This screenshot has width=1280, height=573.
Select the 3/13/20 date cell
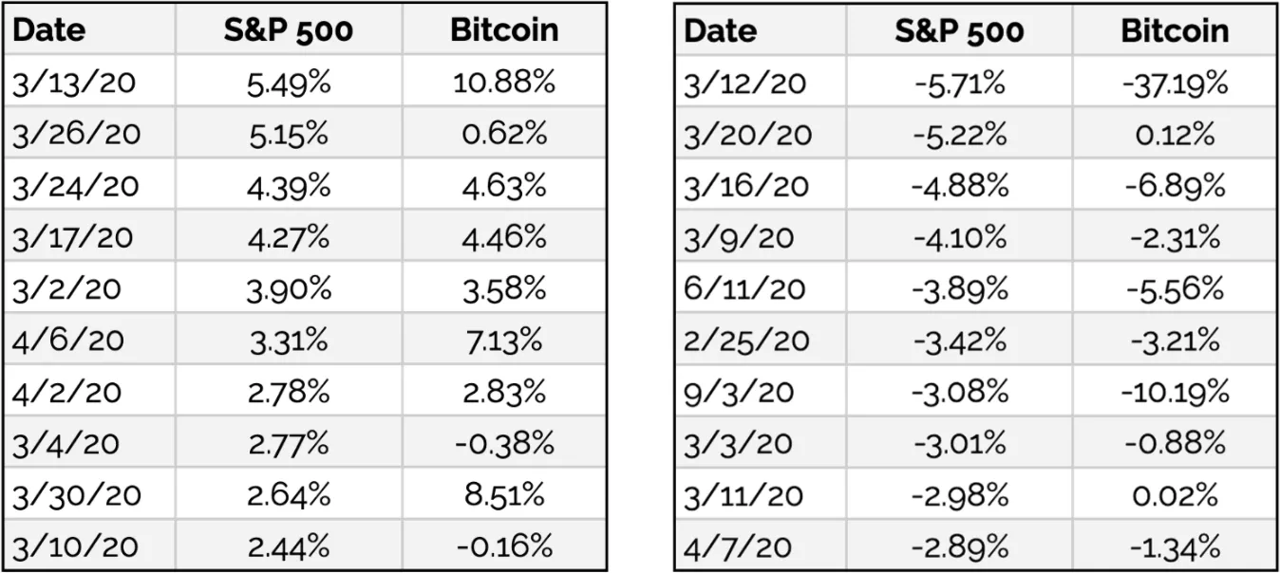coord(74,83)
